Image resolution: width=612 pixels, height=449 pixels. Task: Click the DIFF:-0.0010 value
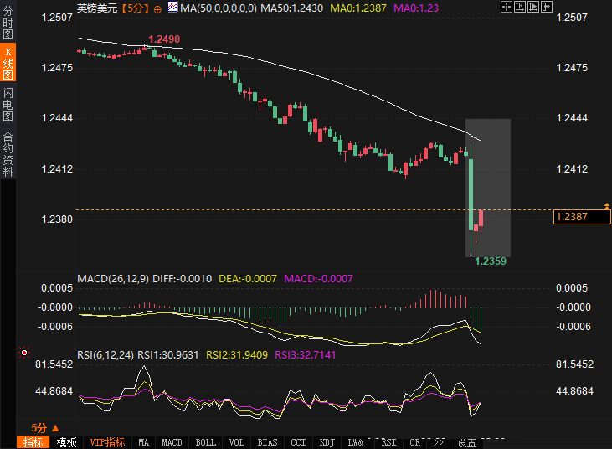pyautogui.click(x=182, y=279)
